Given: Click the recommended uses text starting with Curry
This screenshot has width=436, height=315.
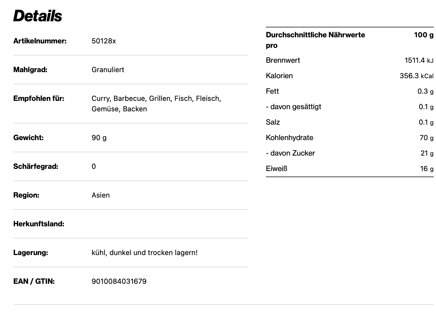Looking at the screenshot, I should tap(156, 104).
